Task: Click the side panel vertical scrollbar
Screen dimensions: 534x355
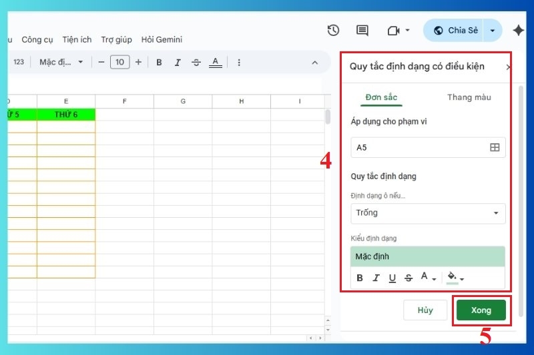Action: tap(521, 201)
